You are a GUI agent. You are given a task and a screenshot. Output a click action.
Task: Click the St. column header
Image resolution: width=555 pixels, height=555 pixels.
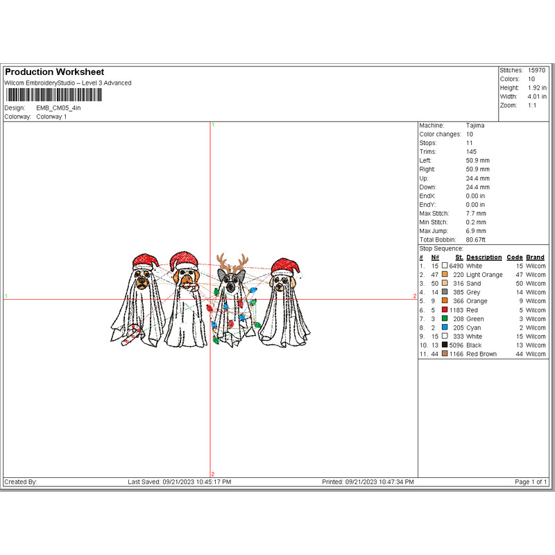click(x=459, y=257)
